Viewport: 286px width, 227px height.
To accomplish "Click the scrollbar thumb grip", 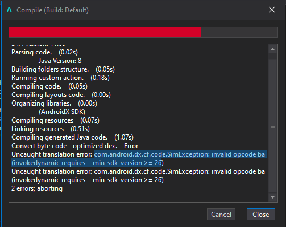I will (x=272, y=125).
